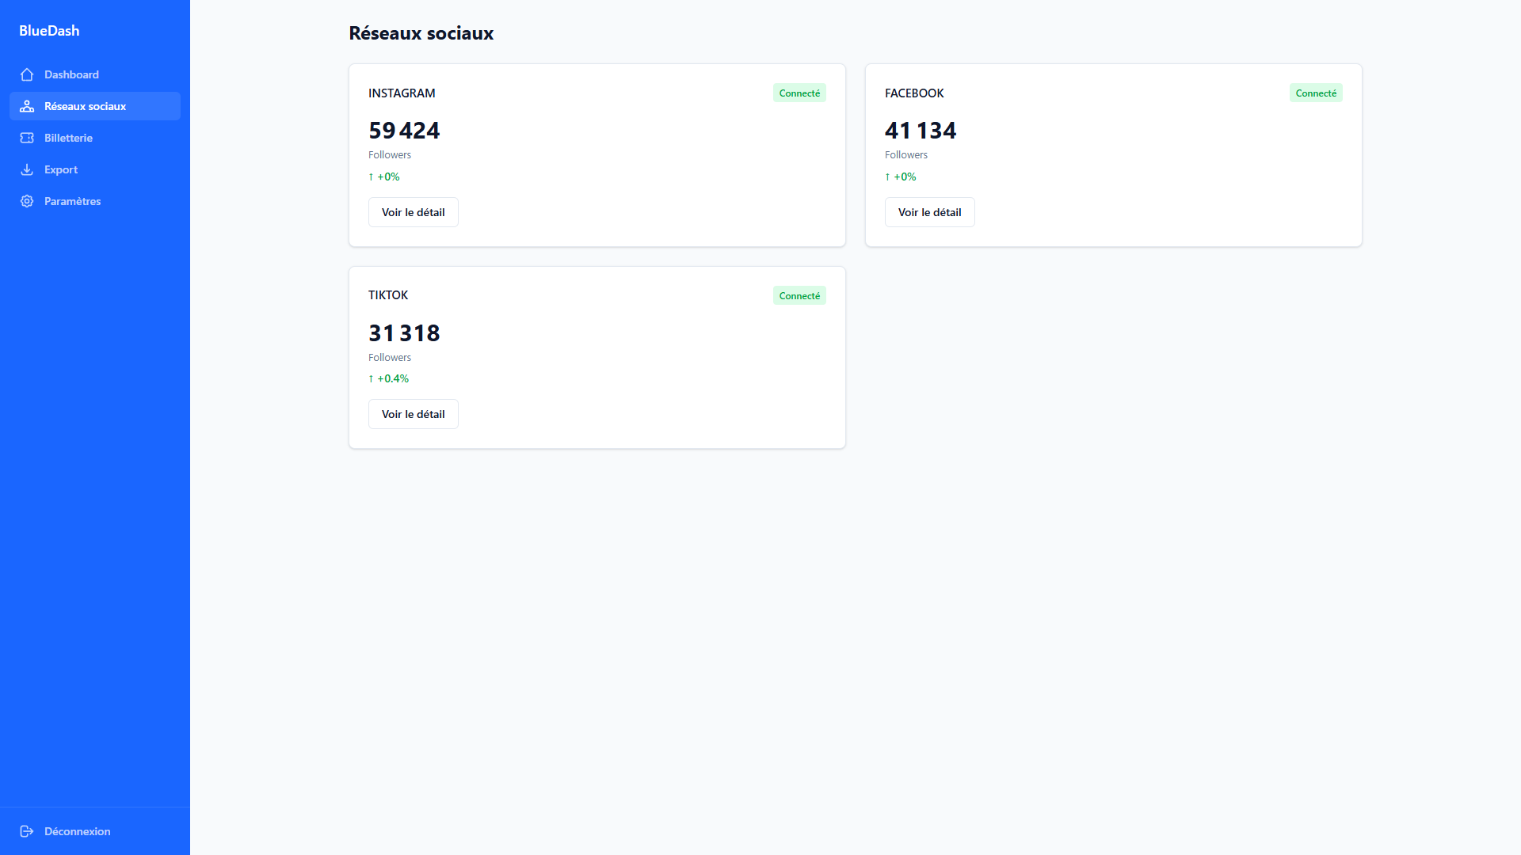
Task: Click the TIKTOK card title
Action: [x=388, y=295]
